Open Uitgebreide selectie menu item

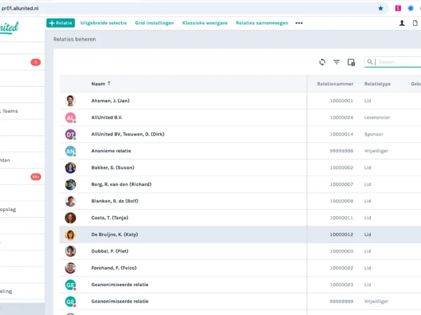tap(103, 23)
